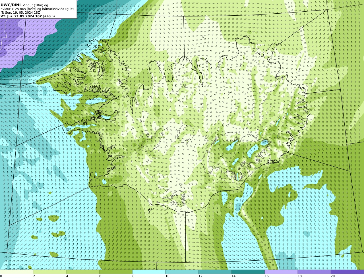Select the medium purple 18–20 legend swatch
Image resolution: width=364 pixels, height=278 pixels.
pos(314,272)
